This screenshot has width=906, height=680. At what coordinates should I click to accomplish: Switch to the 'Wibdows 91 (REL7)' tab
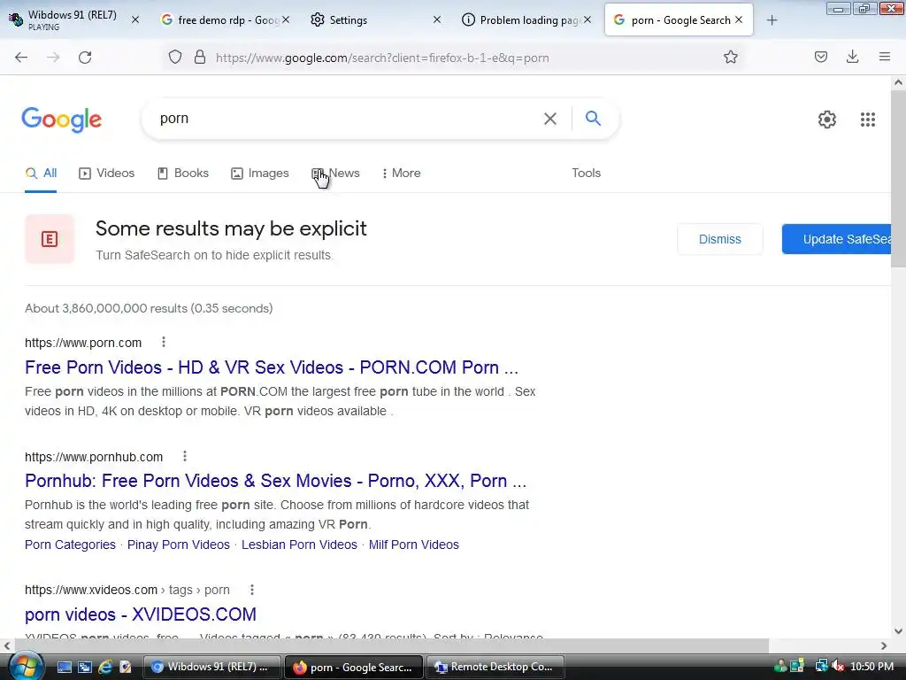(x=73, y=20)
